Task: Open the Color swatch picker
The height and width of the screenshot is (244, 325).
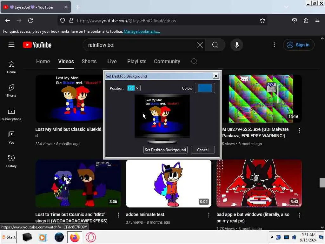Action: point(205,88)
